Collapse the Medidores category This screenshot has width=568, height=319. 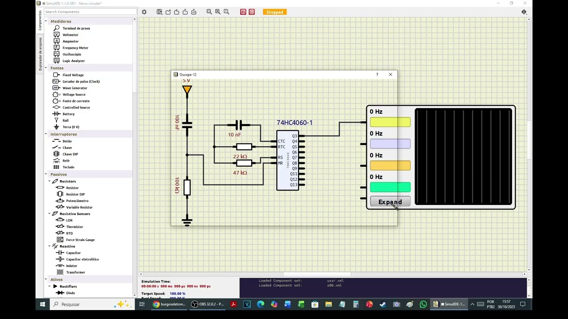(46, 21)
